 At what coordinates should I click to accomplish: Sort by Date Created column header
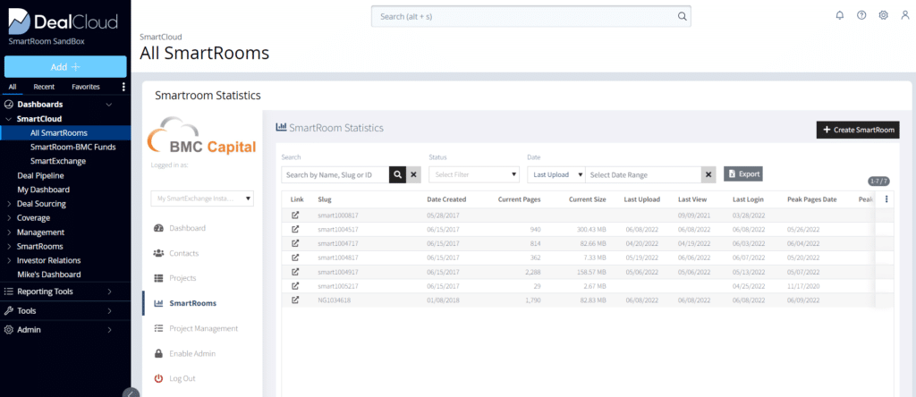[446, 199]
